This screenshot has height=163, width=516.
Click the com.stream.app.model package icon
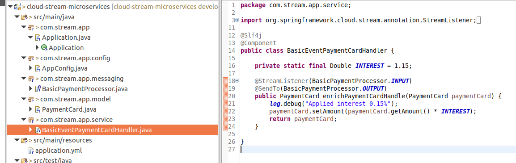[31, 99]
